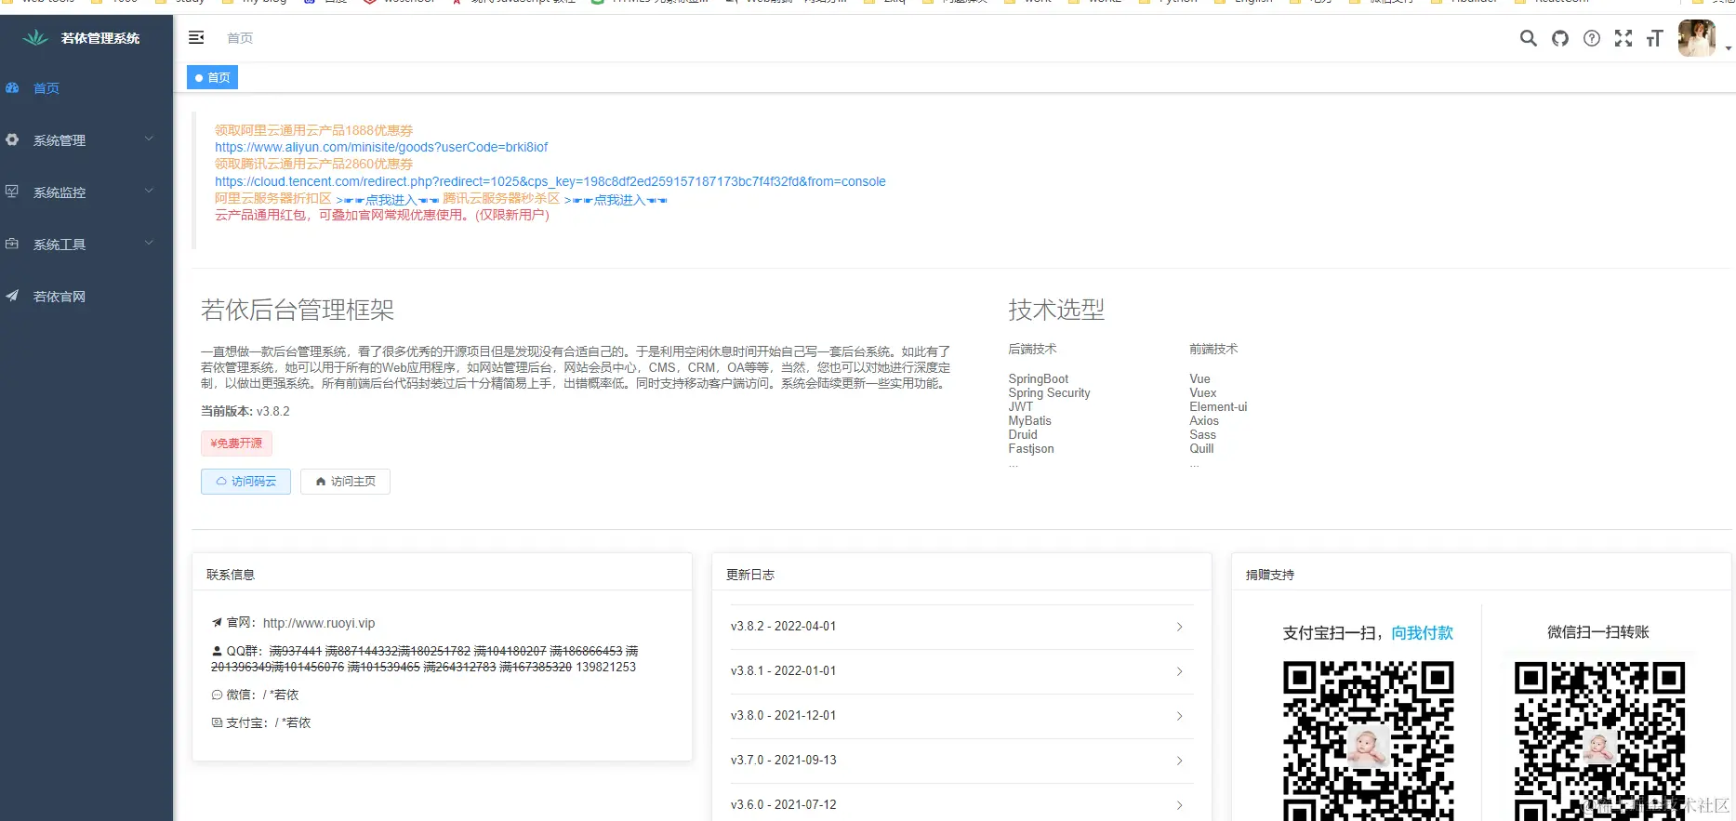Screen dimensions: 1736x821
Task: Expand v3.7.0 - 2021-09-13 changelog entry
Action: (x=961, y=761)
